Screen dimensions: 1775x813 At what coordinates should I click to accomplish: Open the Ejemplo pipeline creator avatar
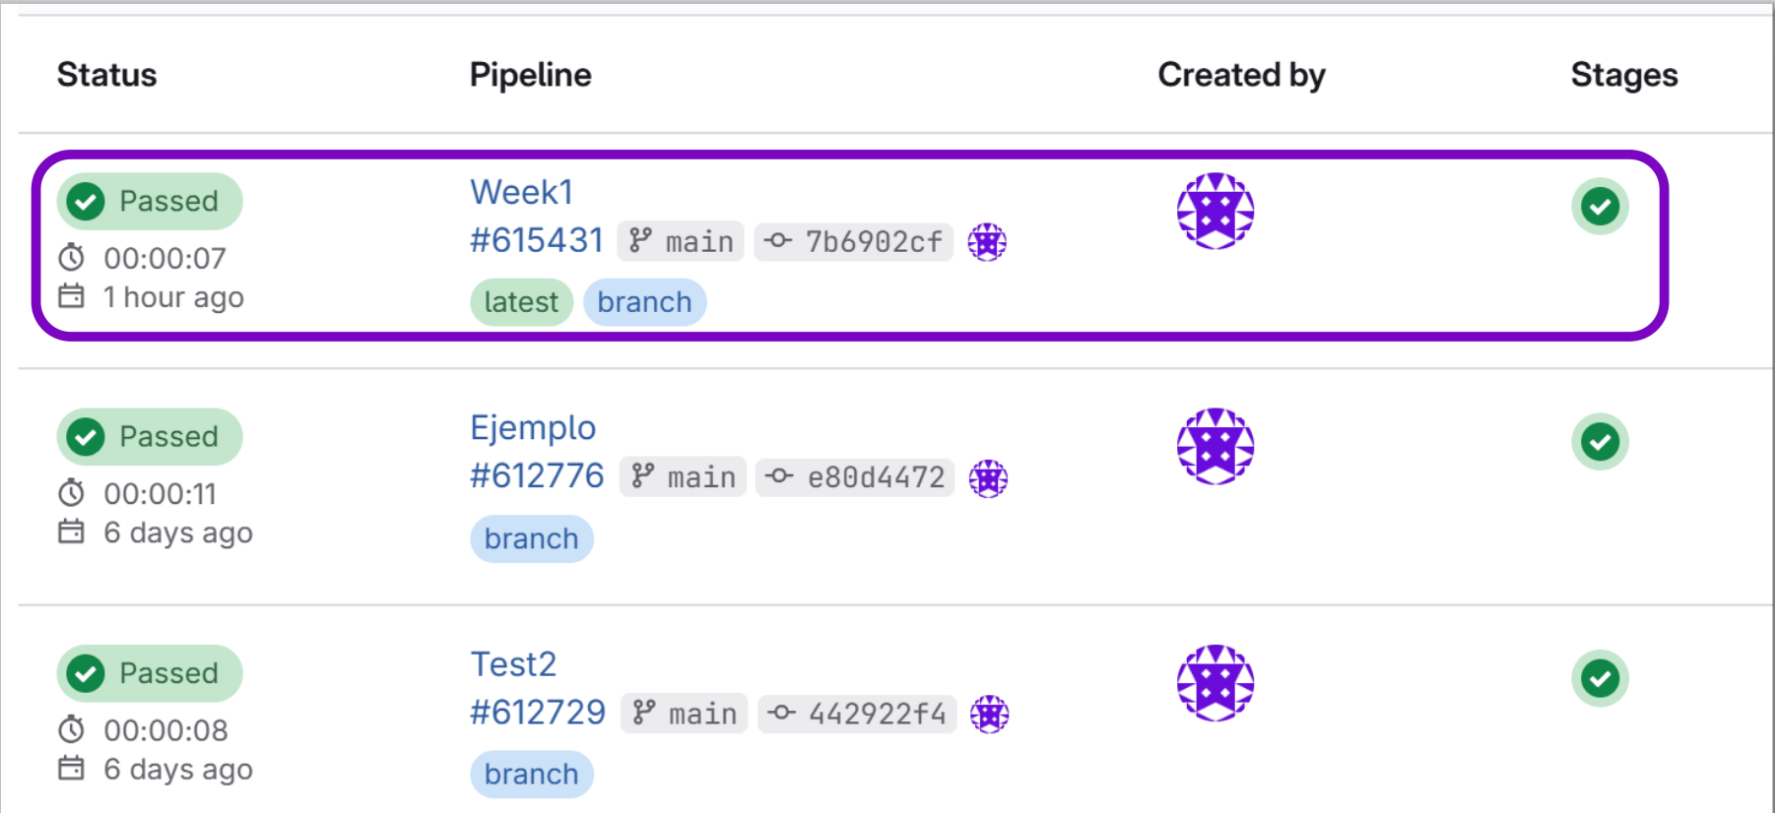(1216, 447)
